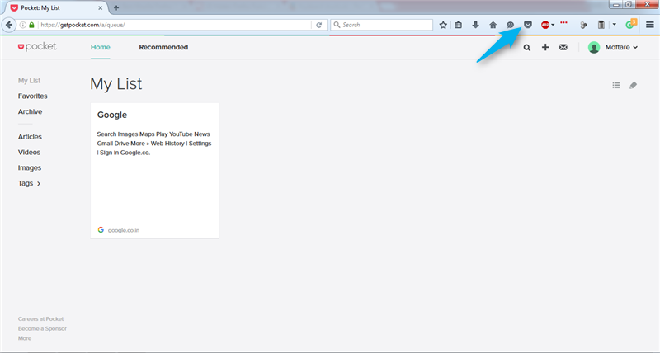
Task: Select the Home tab
Action: (100, 47)
